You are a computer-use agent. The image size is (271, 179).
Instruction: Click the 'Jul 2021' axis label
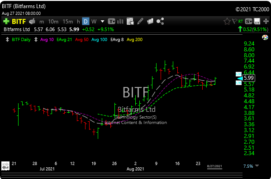point(47,169)
